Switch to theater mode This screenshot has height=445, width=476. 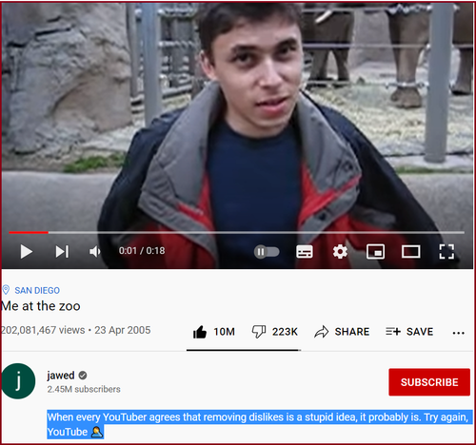[x=411, y=252]
